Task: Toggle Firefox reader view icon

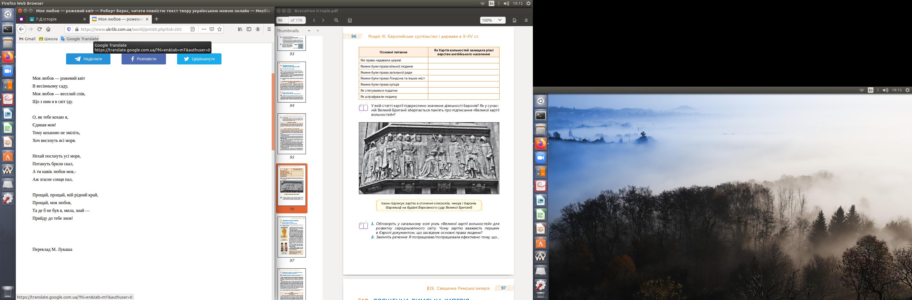Action: coord(193,29)
